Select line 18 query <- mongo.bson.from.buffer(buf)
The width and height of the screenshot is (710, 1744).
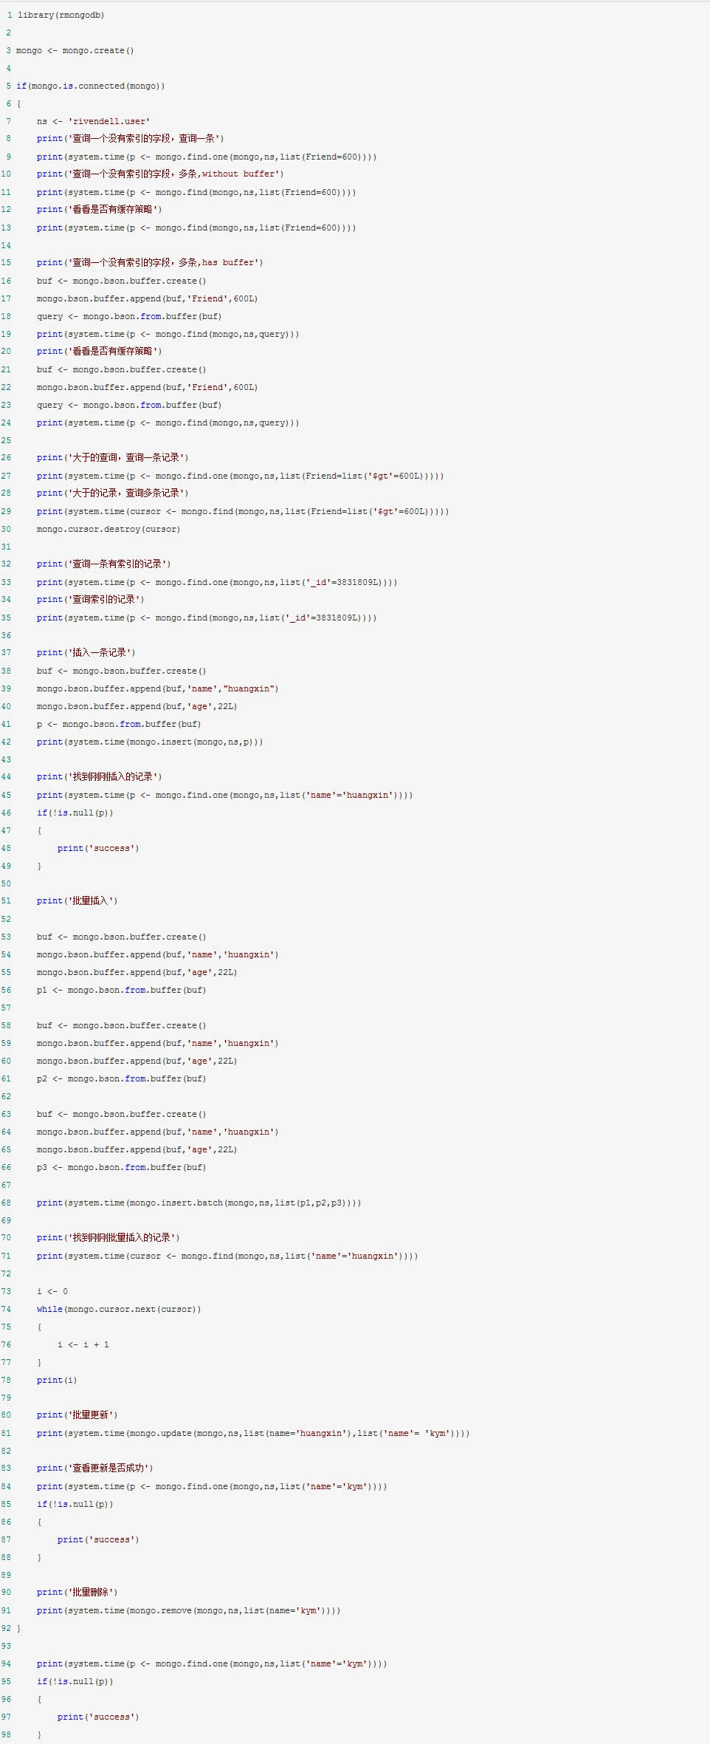pyautogui.click(x=129, y=316)
